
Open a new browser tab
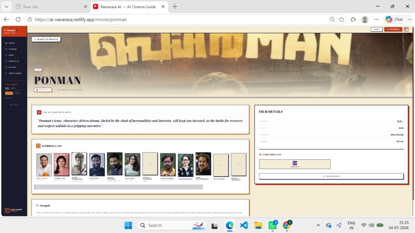tap(175, 7)
